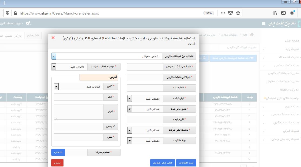This screenshot has width=301, height=167.
Task: Open the hamburger menu beside site logo
Action: 263,23
